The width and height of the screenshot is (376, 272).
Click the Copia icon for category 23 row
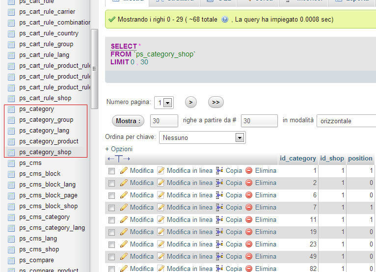coord(219,244)
